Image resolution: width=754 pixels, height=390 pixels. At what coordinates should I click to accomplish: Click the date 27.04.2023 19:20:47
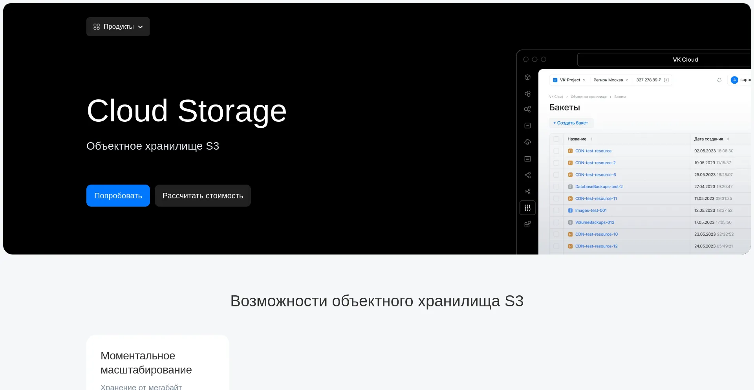coord(713,187)
